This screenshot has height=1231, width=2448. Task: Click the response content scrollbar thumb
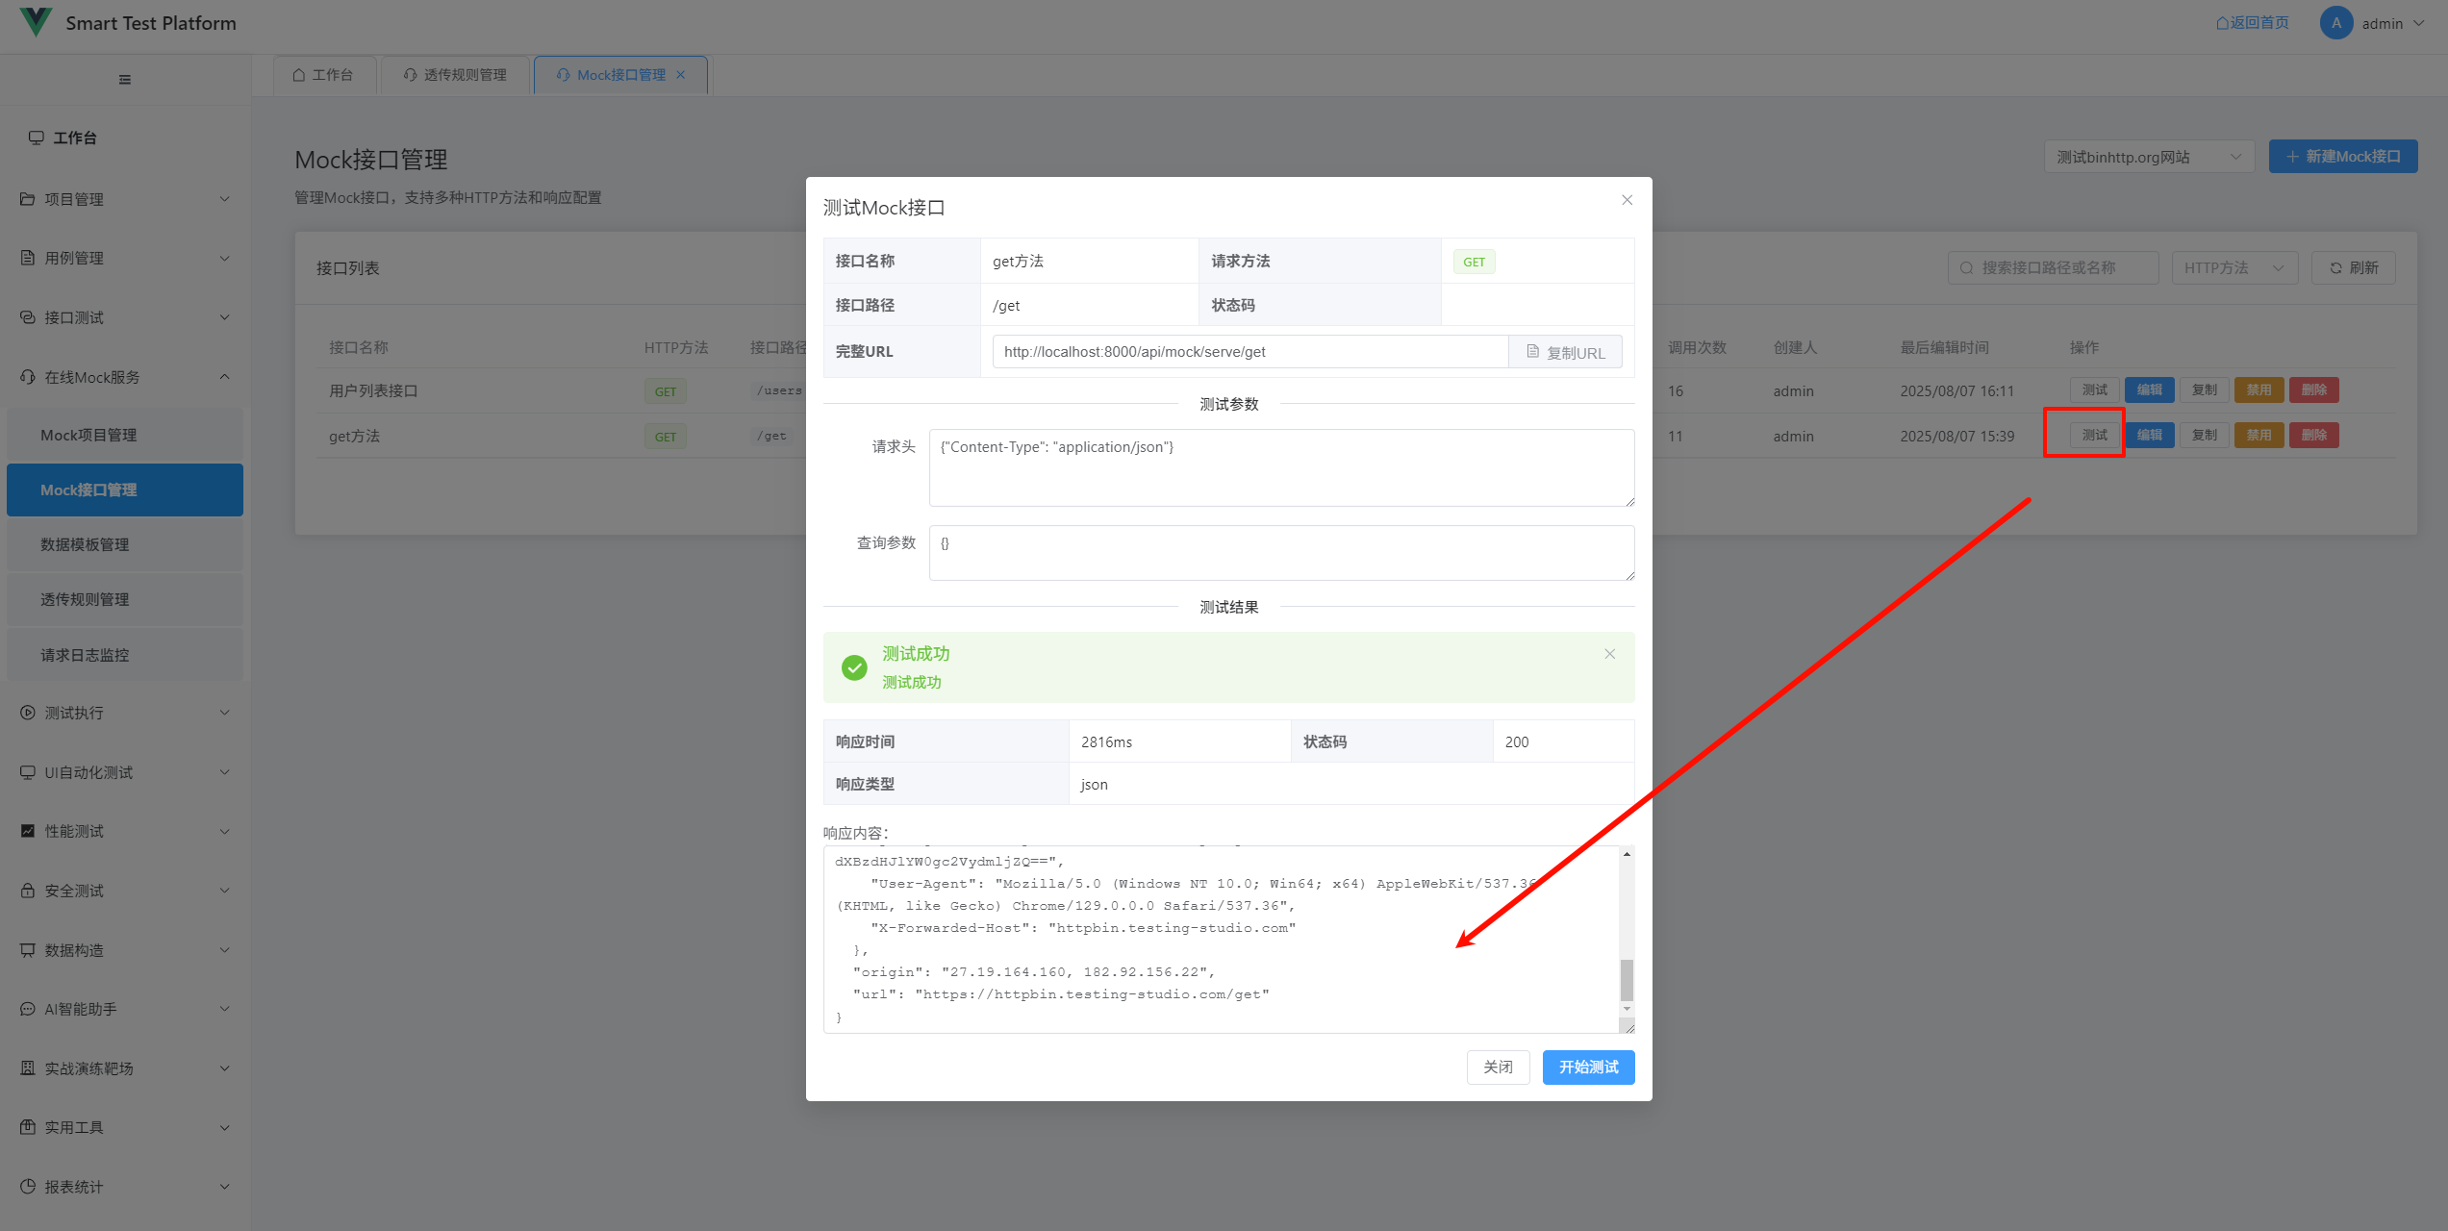coord(1627,979)
